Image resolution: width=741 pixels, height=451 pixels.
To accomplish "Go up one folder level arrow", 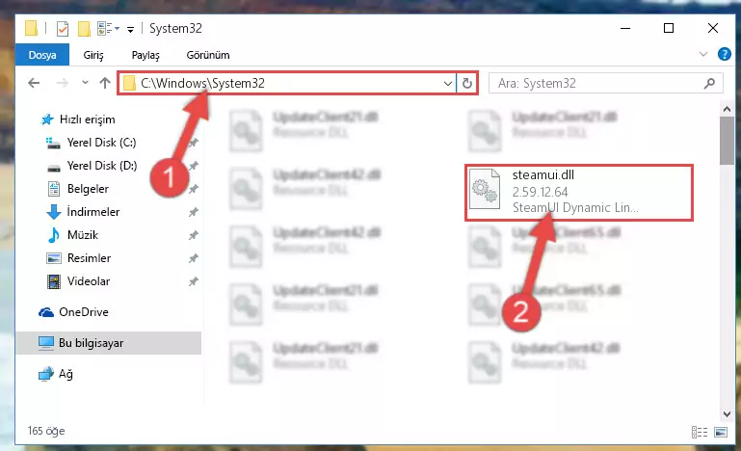I will [x=105, y=83].
